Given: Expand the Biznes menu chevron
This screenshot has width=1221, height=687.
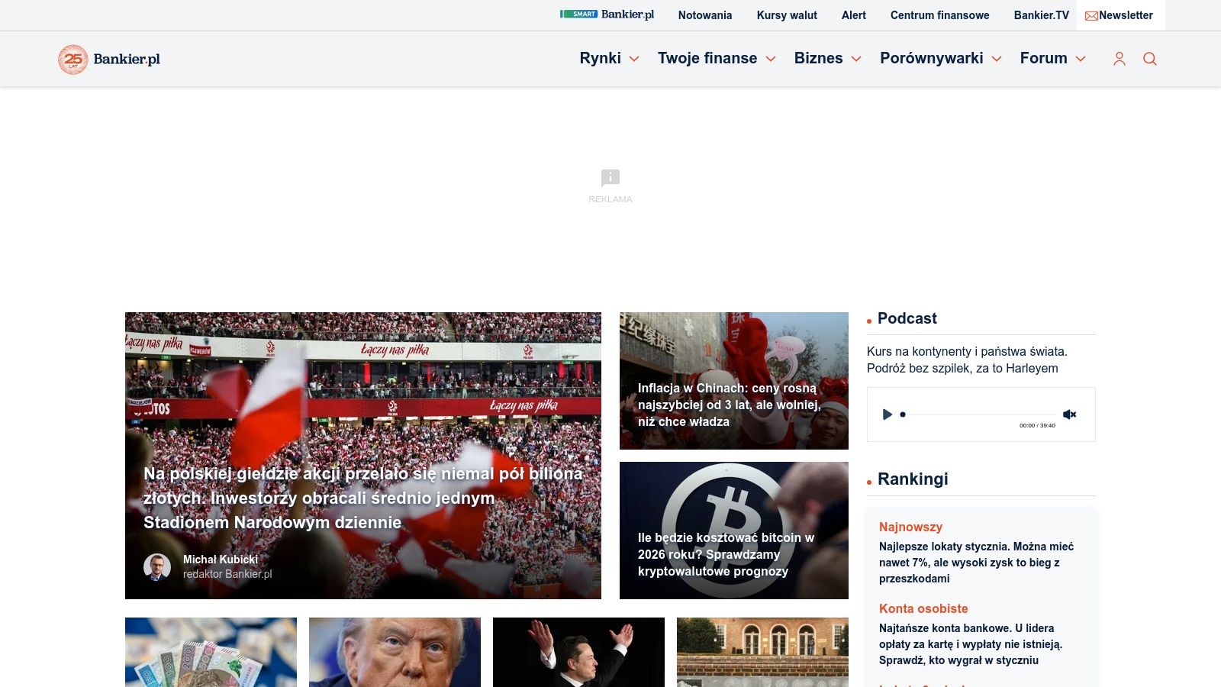Looking at the screenshot, I should (856, 59).
